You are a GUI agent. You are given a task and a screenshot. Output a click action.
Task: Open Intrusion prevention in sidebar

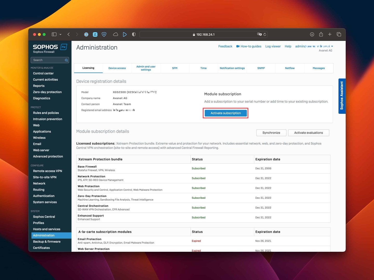pyautogui.click(x=48, y=119)
